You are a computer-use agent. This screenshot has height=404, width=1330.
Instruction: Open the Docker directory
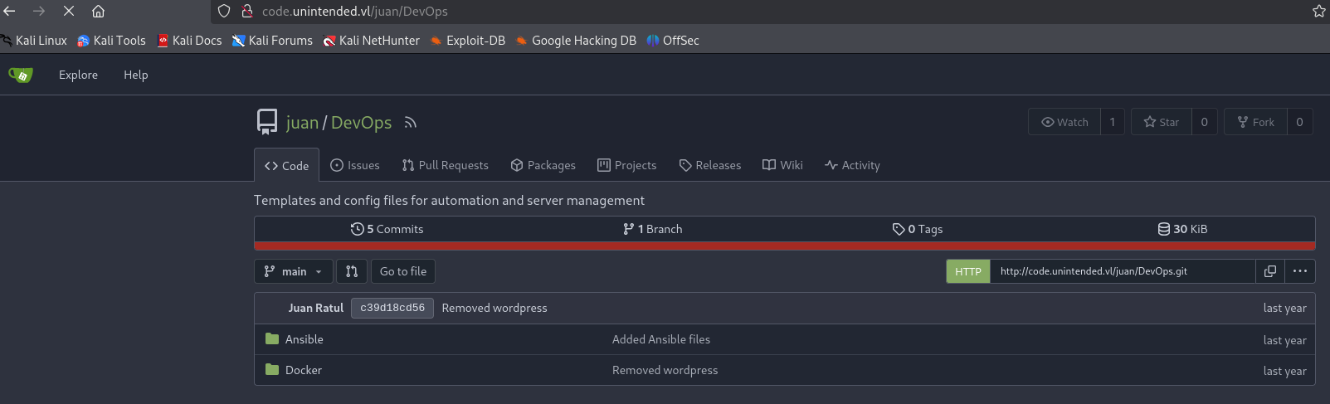304,370
